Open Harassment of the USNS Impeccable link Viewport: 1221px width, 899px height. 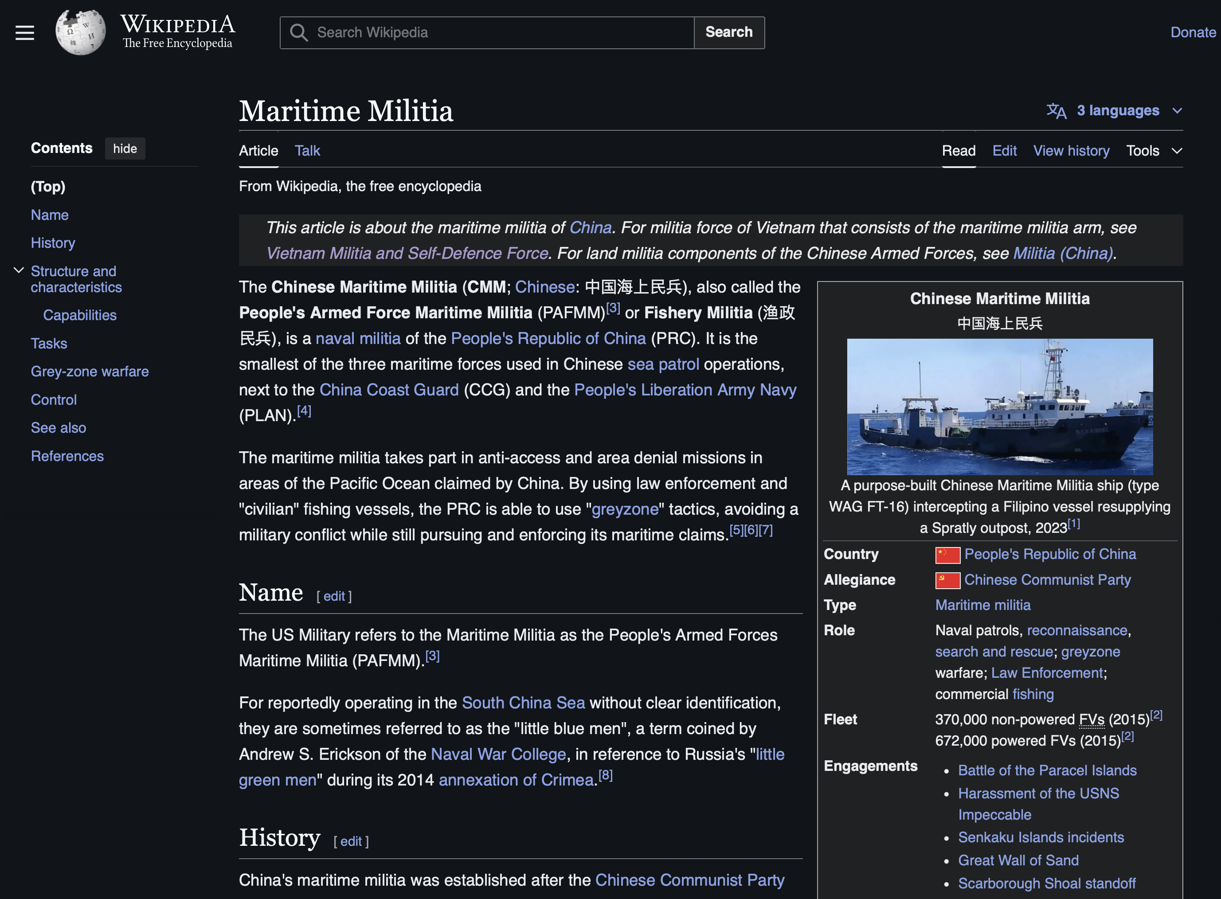1038,804
